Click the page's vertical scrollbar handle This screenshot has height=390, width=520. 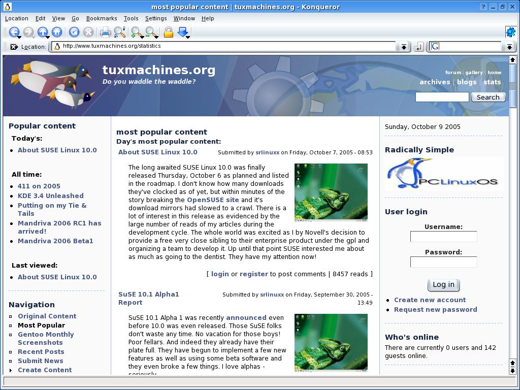click(x=512, y=85)
